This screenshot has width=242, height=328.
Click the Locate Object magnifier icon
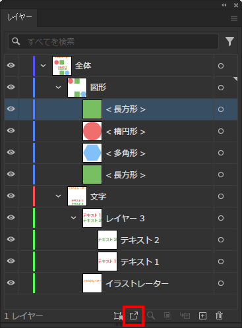pos(151,315)
